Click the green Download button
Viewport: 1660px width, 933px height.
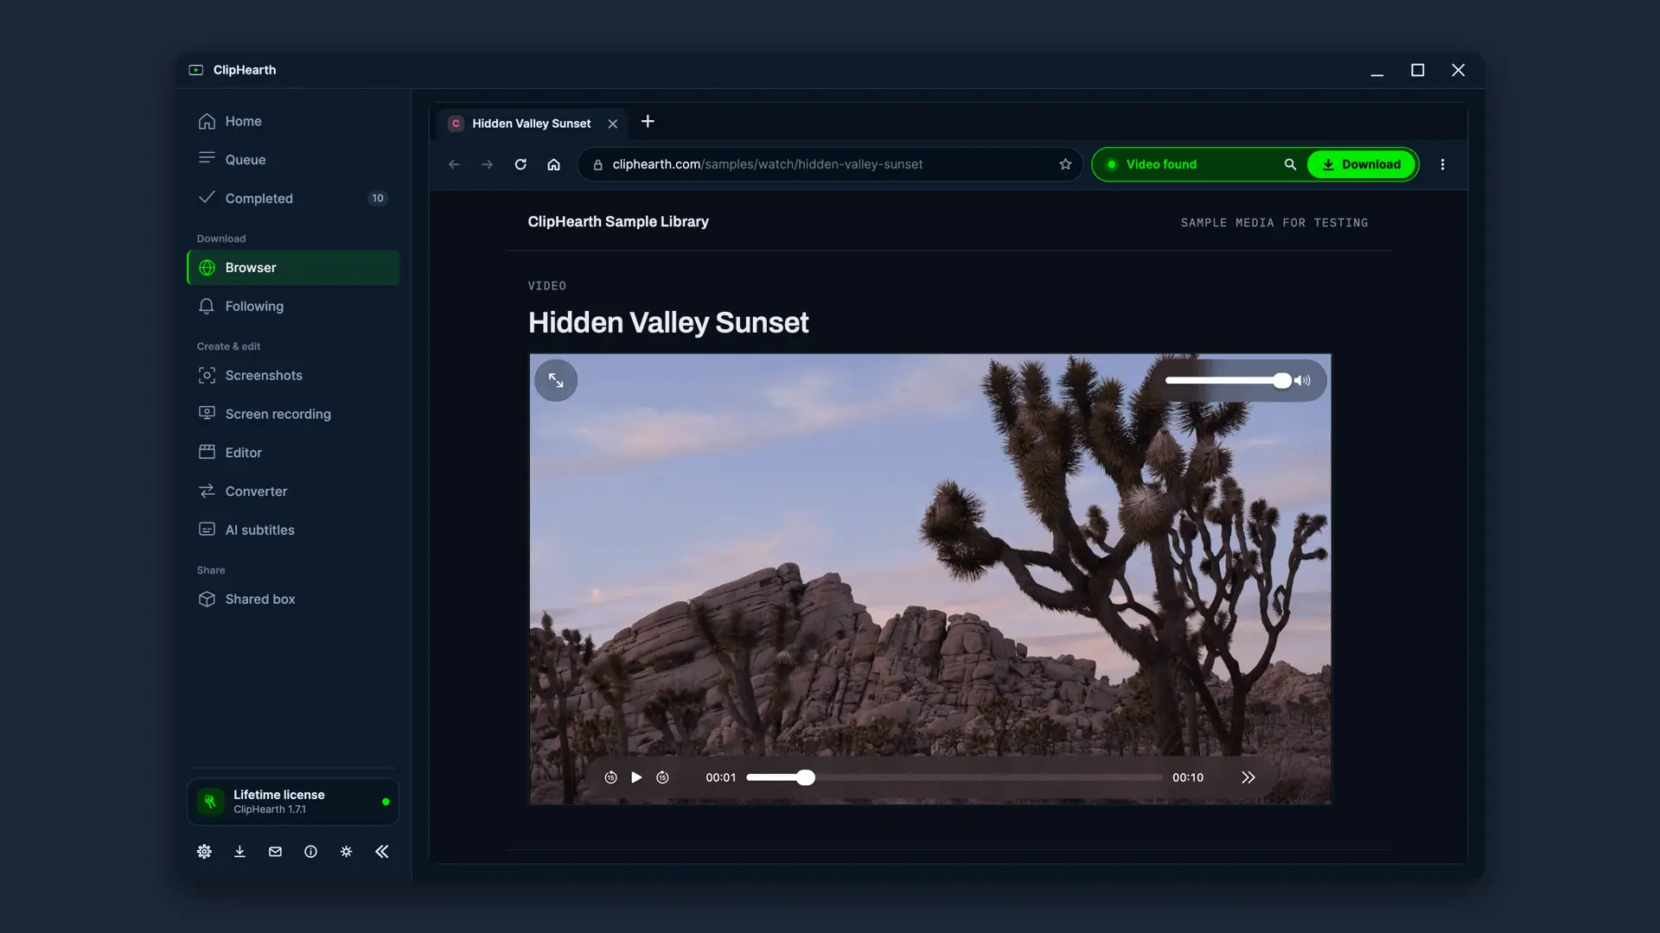point(1362,164)
